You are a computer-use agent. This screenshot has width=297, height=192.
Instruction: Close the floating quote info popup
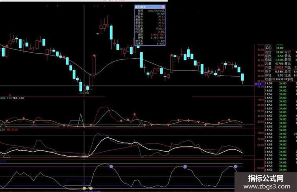(x=163, y=7)
